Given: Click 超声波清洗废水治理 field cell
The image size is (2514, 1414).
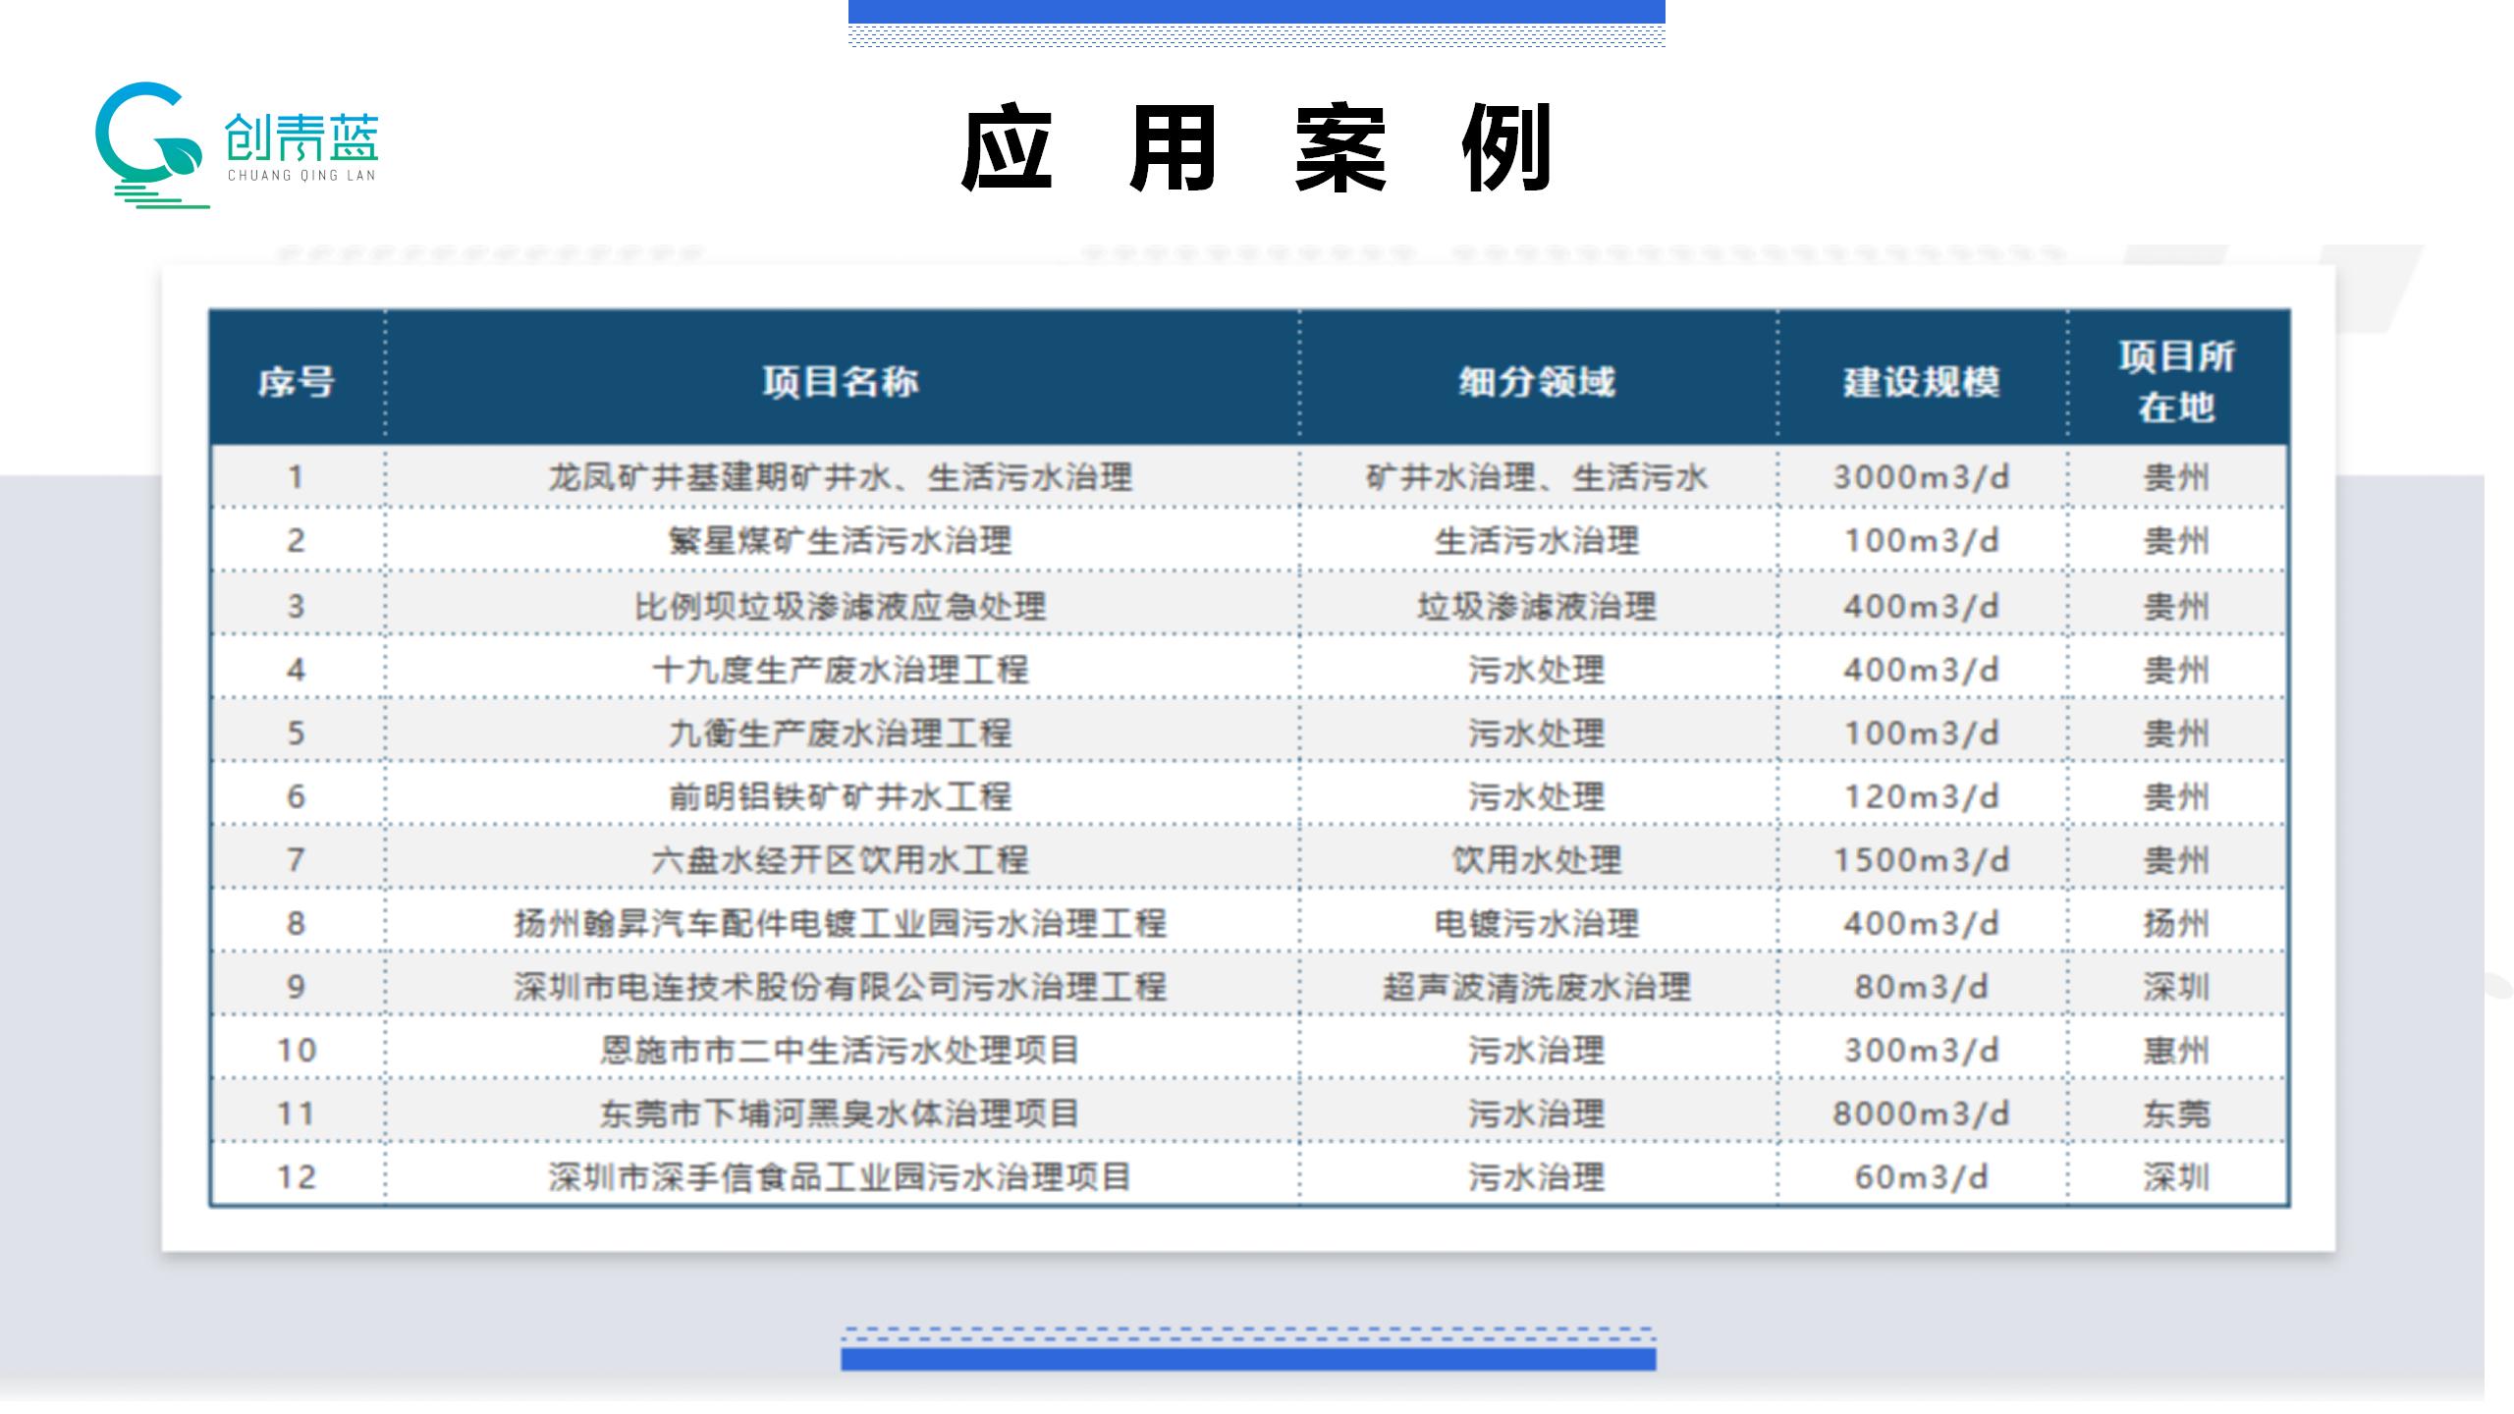Looking at the screenshot, I should pos(1537,987).
